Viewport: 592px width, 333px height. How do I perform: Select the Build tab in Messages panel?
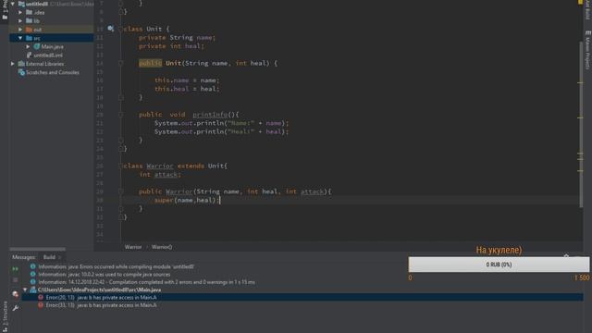click(x=49, y=257)
